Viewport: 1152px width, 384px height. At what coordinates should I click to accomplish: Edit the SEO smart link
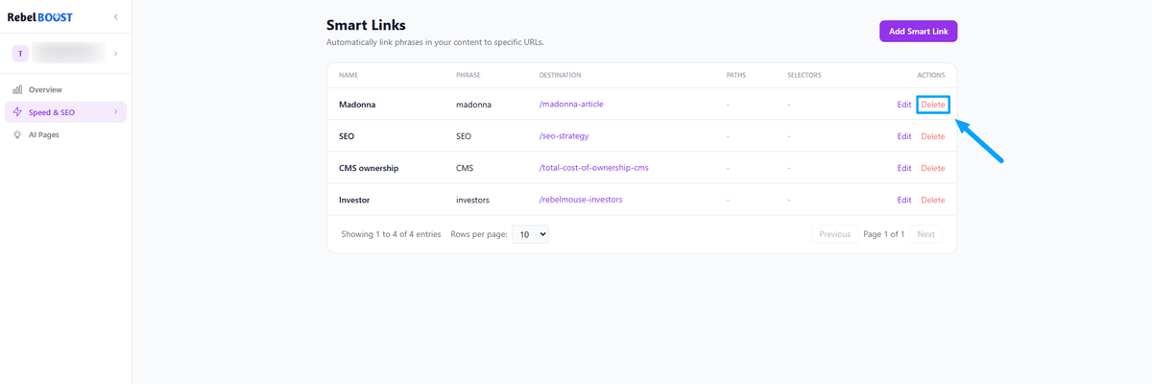point(903,136)
